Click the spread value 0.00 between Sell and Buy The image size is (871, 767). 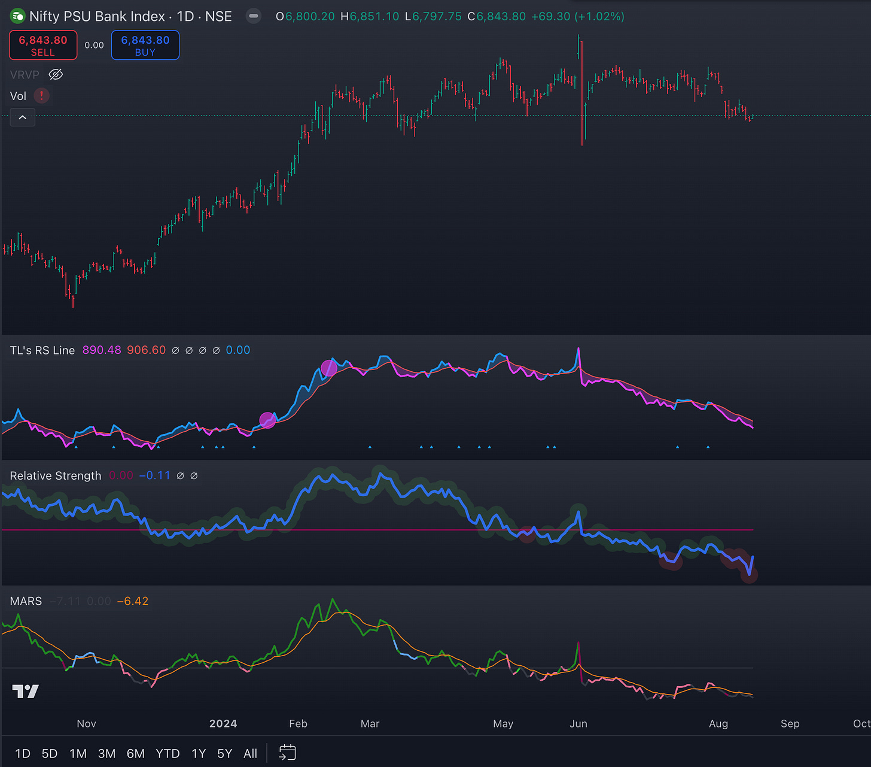pos(94,45)
